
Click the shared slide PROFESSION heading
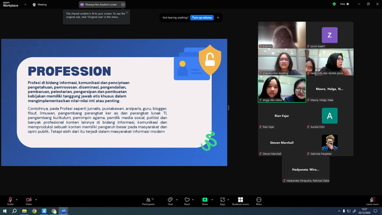pos(69,71)
